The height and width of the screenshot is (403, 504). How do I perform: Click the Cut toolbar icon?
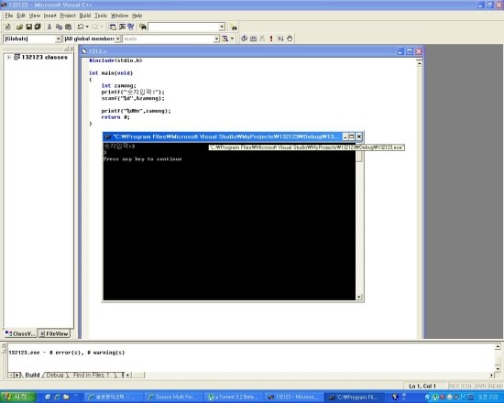[49, 27]
